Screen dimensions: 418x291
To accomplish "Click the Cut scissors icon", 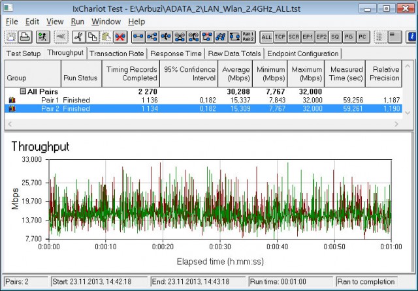I will point(78,37).
